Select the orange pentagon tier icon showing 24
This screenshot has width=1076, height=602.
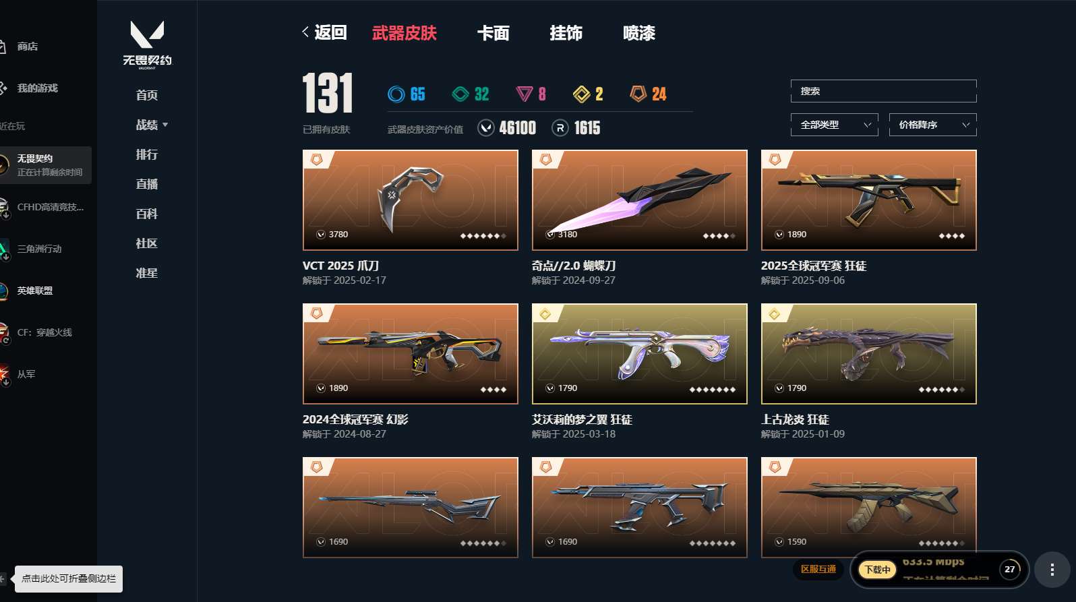coord(638,94)
